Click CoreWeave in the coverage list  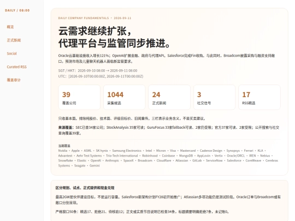(253, 160)
